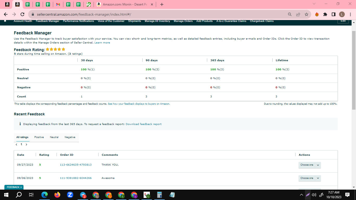The width and height of the screenshot is (356, 200).
Task: View site information via the lock icon
Action: click(x=33, y=14)
